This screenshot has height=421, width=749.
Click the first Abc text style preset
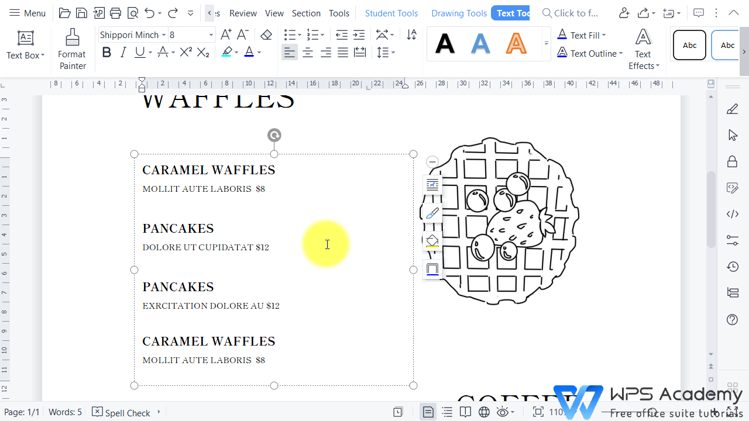[x=689, y=45]
